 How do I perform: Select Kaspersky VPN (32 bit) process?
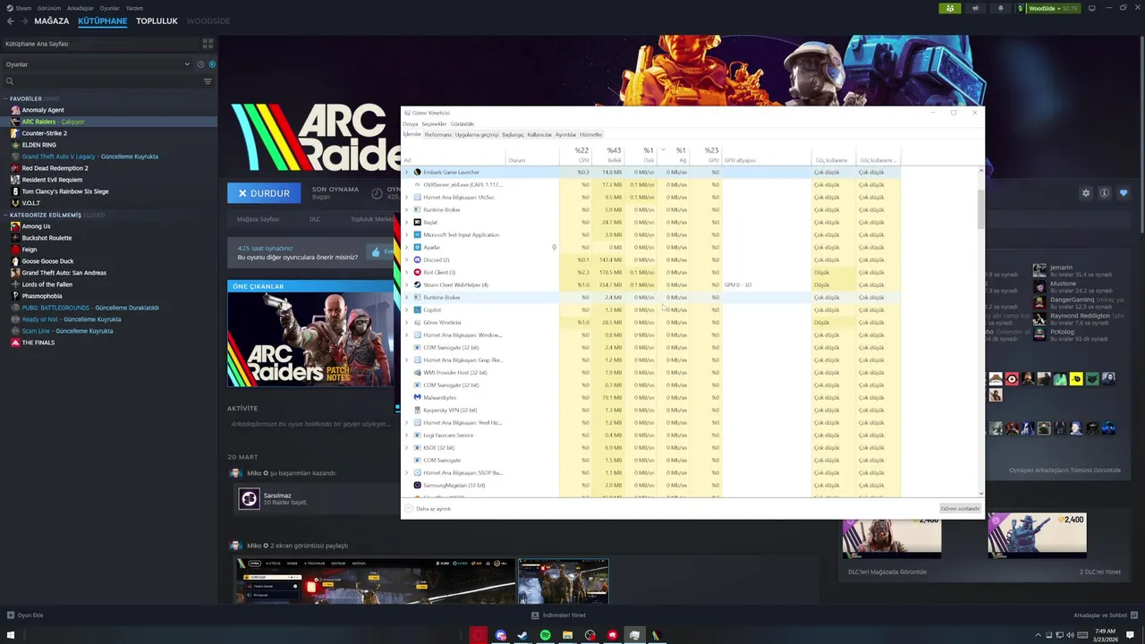pos(651,410)
